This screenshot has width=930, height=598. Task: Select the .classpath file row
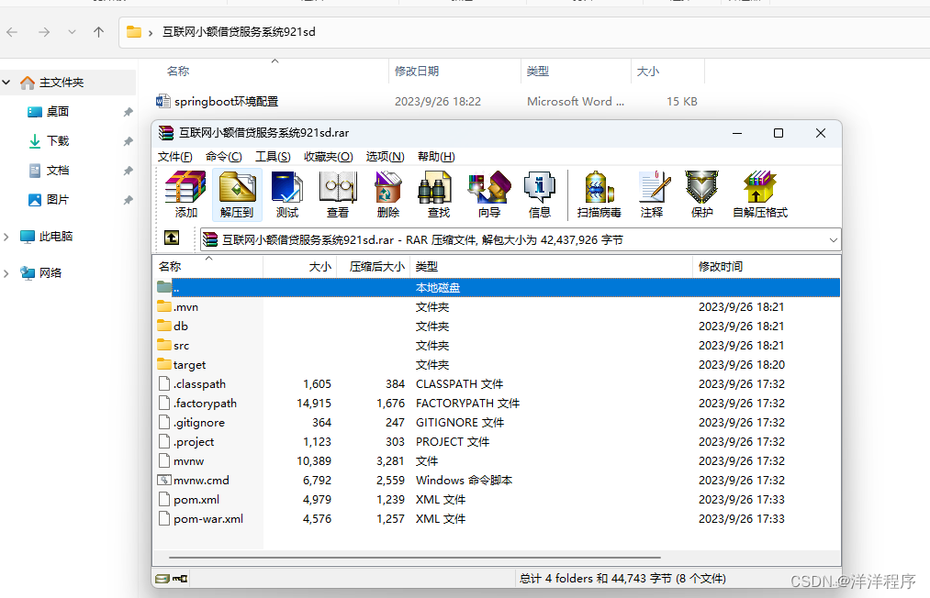[497, 384]
